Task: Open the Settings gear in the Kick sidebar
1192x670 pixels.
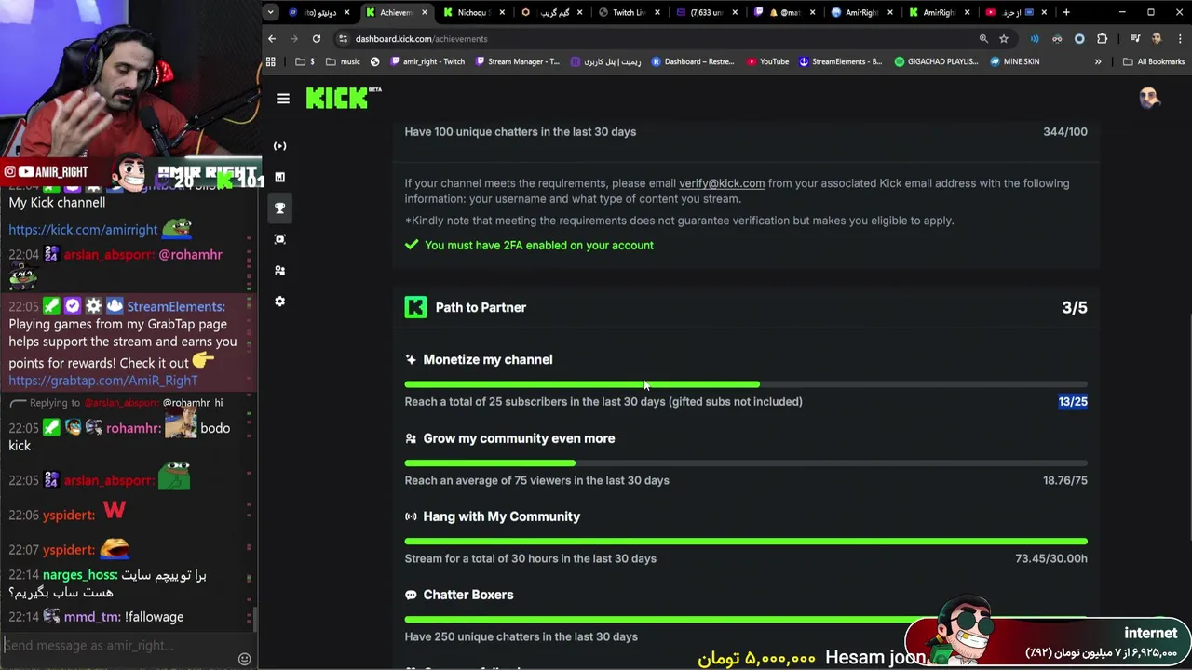Action: tap(279, 301)
